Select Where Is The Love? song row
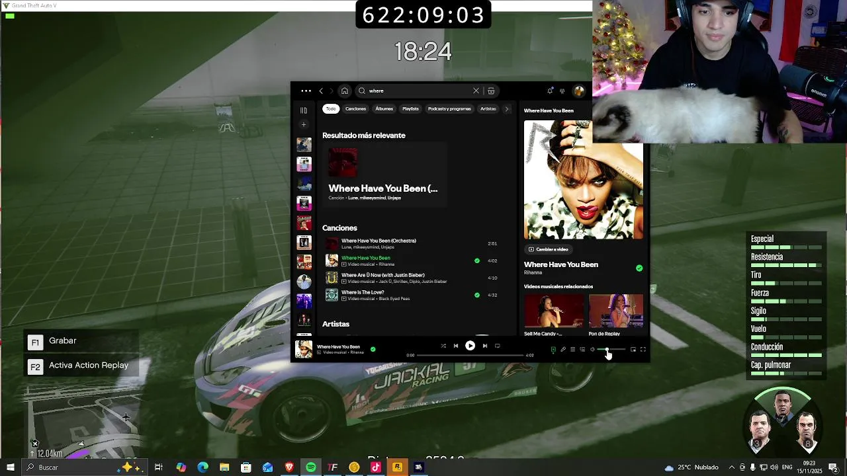 pyautogui.click(x=410, y=295)
